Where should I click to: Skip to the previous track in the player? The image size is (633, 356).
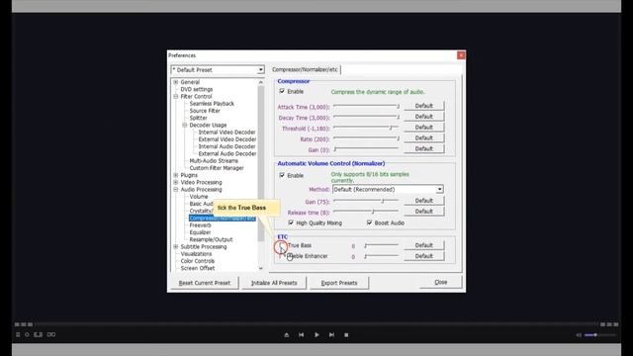click(301, 334)
